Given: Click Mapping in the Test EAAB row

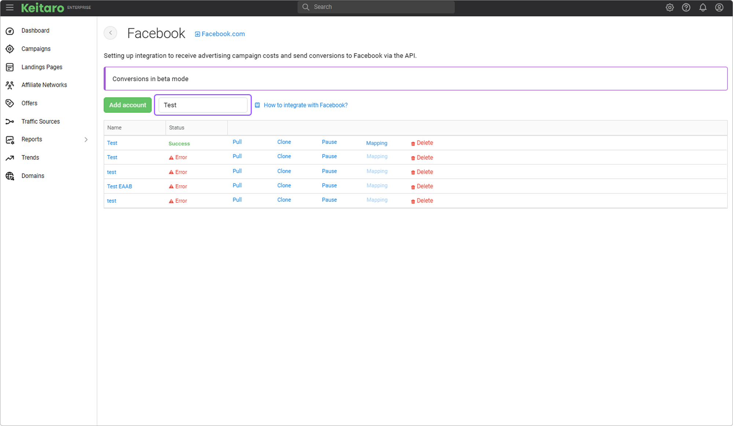Looking at the screenshot, I should 377,185.
